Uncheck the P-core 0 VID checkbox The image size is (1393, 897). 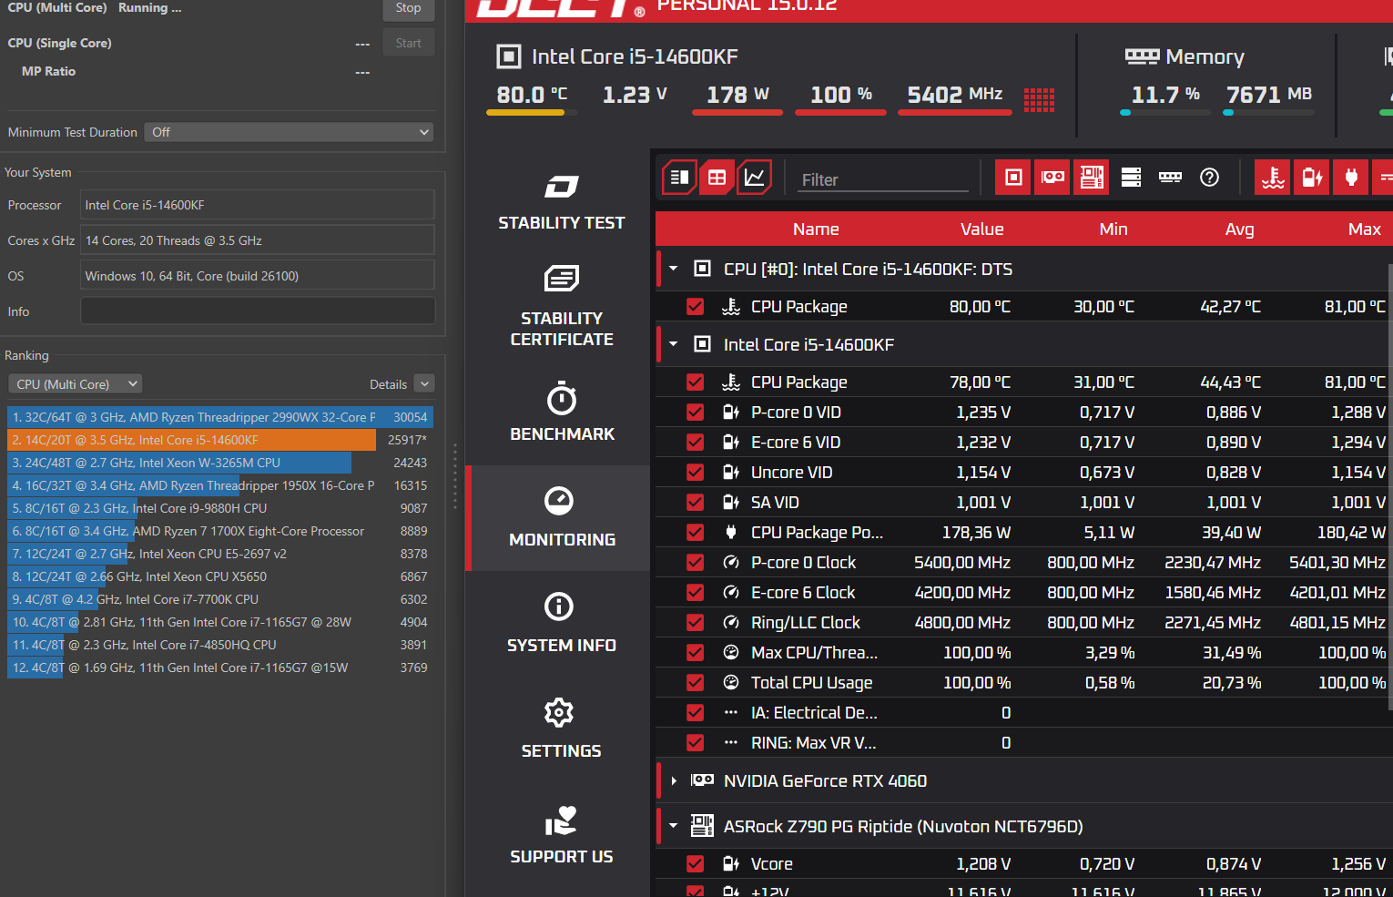coord(696,413)
